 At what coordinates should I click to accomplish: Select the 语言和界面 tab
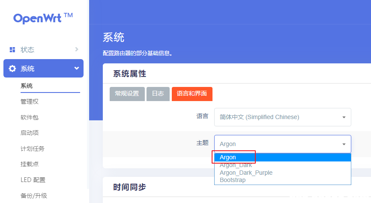point(192,94)
